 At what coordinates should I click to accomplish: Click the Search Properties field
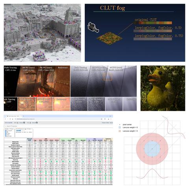click(58, 126)
